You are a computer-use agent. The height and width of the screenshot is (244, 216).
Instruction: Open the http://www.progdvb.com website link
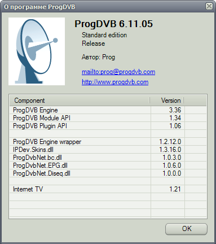coord(115,82)
